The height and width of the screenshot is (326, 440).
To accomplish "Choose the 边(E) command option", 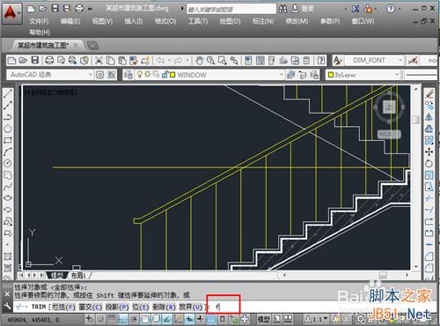I will (x=141, y=307).
